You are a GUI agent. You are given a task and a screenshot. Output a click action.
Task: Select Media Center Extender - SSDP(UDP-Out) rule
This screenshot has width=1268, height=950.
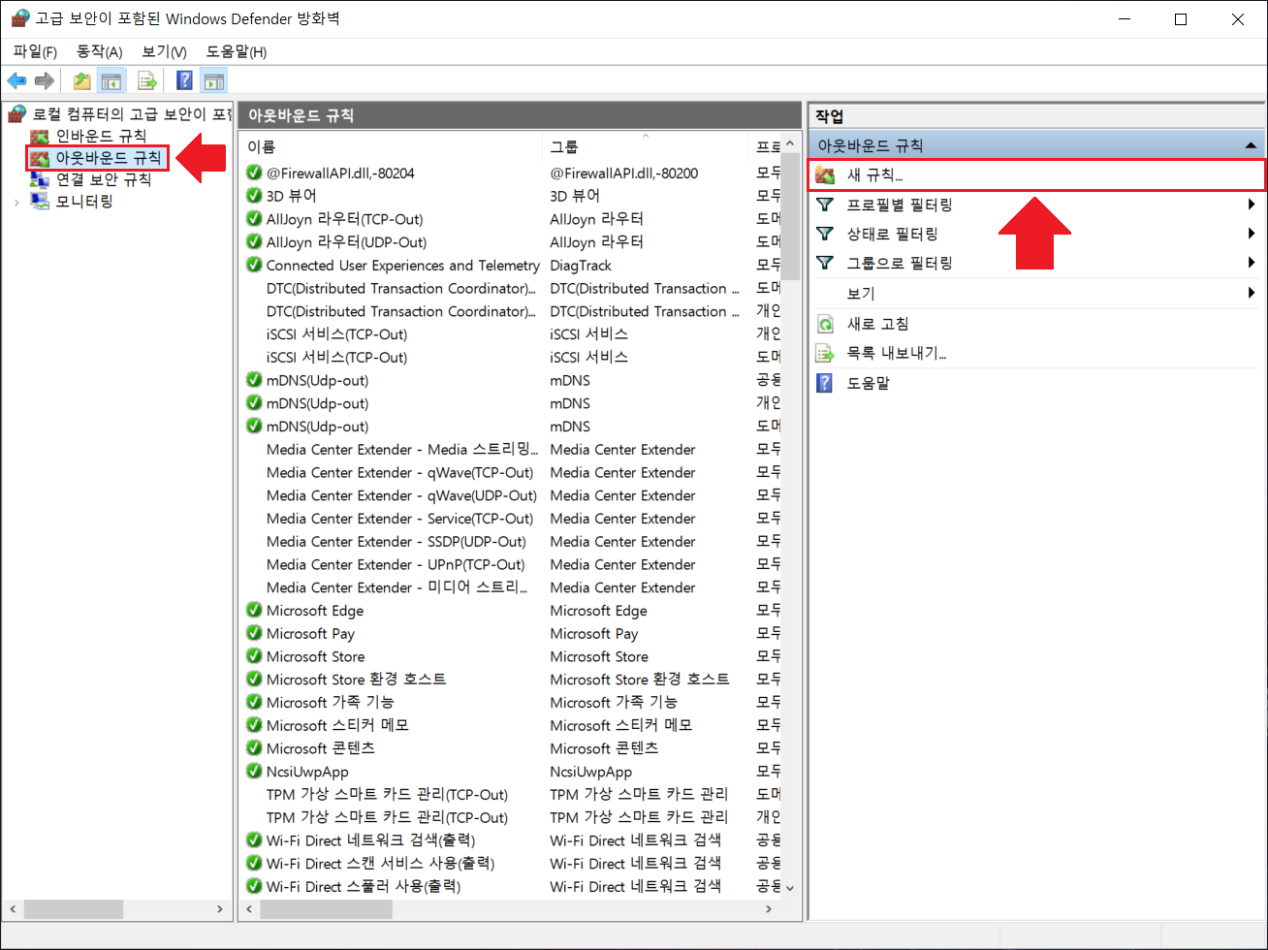(396, 542)
